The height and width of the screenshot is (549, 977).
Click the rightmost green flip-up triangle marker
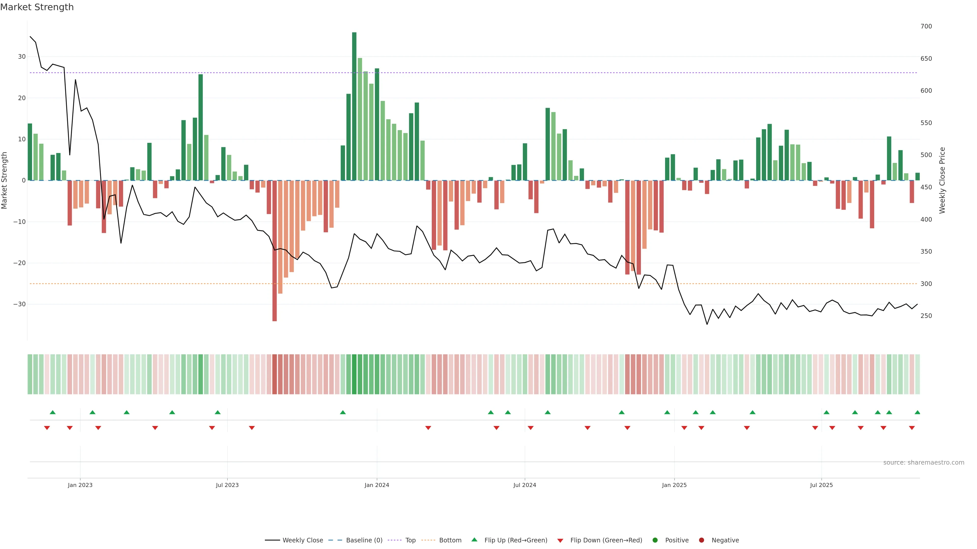pyautogui.click(x=917, y=412)
